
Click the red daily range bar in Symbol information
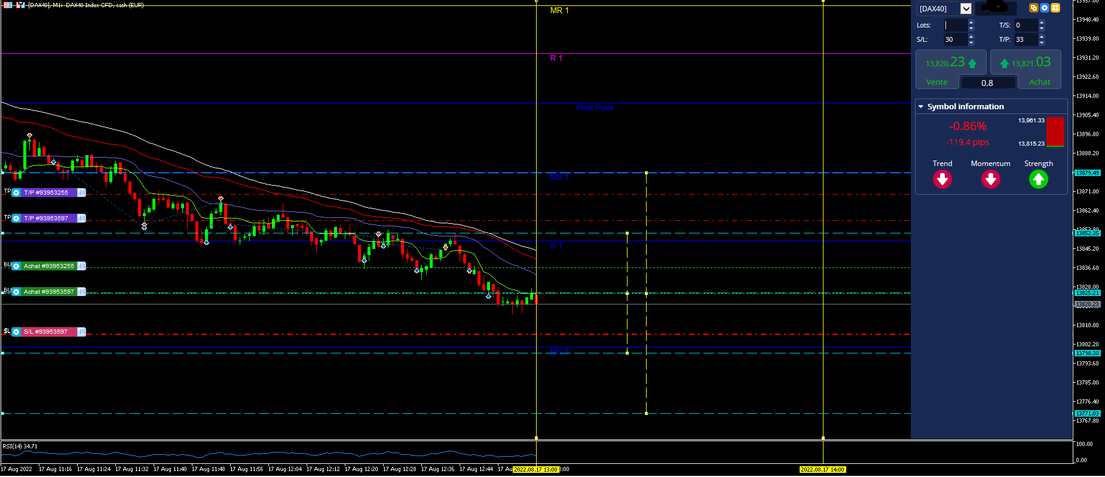pyautogui.click(x=1055, y=131)
